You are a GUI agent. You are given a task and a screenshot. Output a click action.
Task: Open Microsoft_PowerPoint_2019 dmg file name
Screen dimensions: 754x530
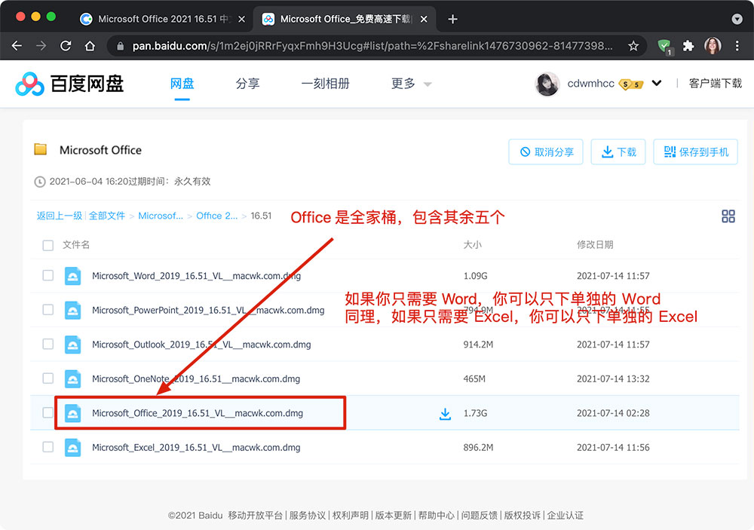coord(208,310)
